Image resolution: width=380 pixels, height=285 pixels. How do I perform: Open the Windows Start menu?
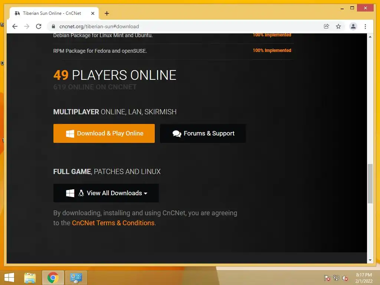(x=9, y=278)
